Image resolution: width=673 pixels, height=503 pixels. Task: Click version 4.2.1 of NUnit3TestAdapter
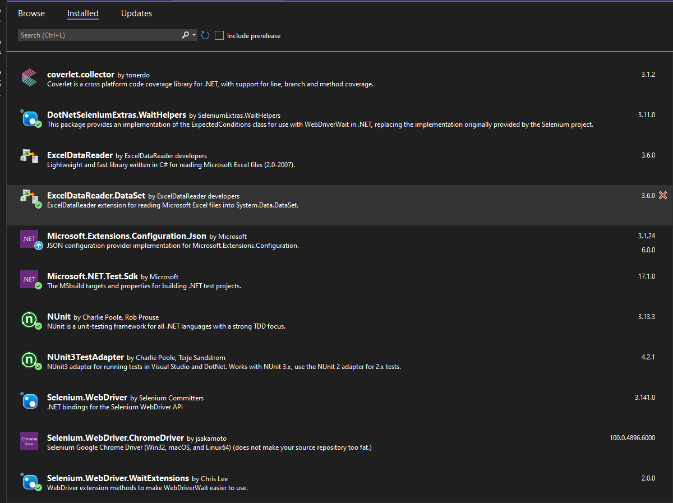(648, 357)
